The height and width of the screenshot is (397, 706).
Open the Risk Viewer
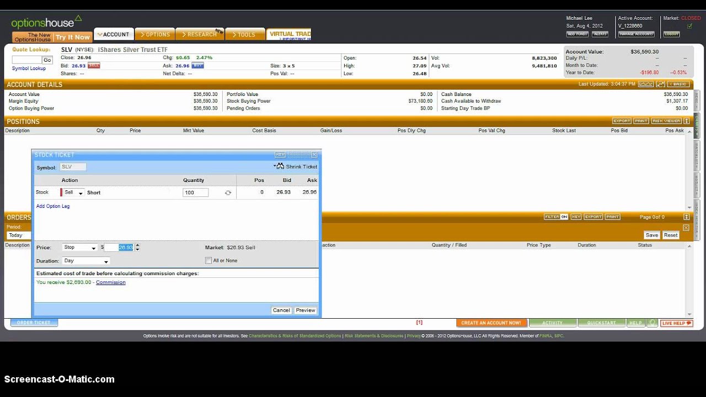point(666,121)
